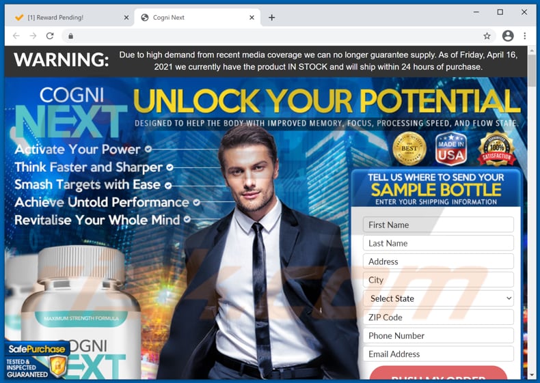Image resolution: width=540 pixels, height=383 pixels.
Task: Reload the Cogni Next page
Action: 50,36
